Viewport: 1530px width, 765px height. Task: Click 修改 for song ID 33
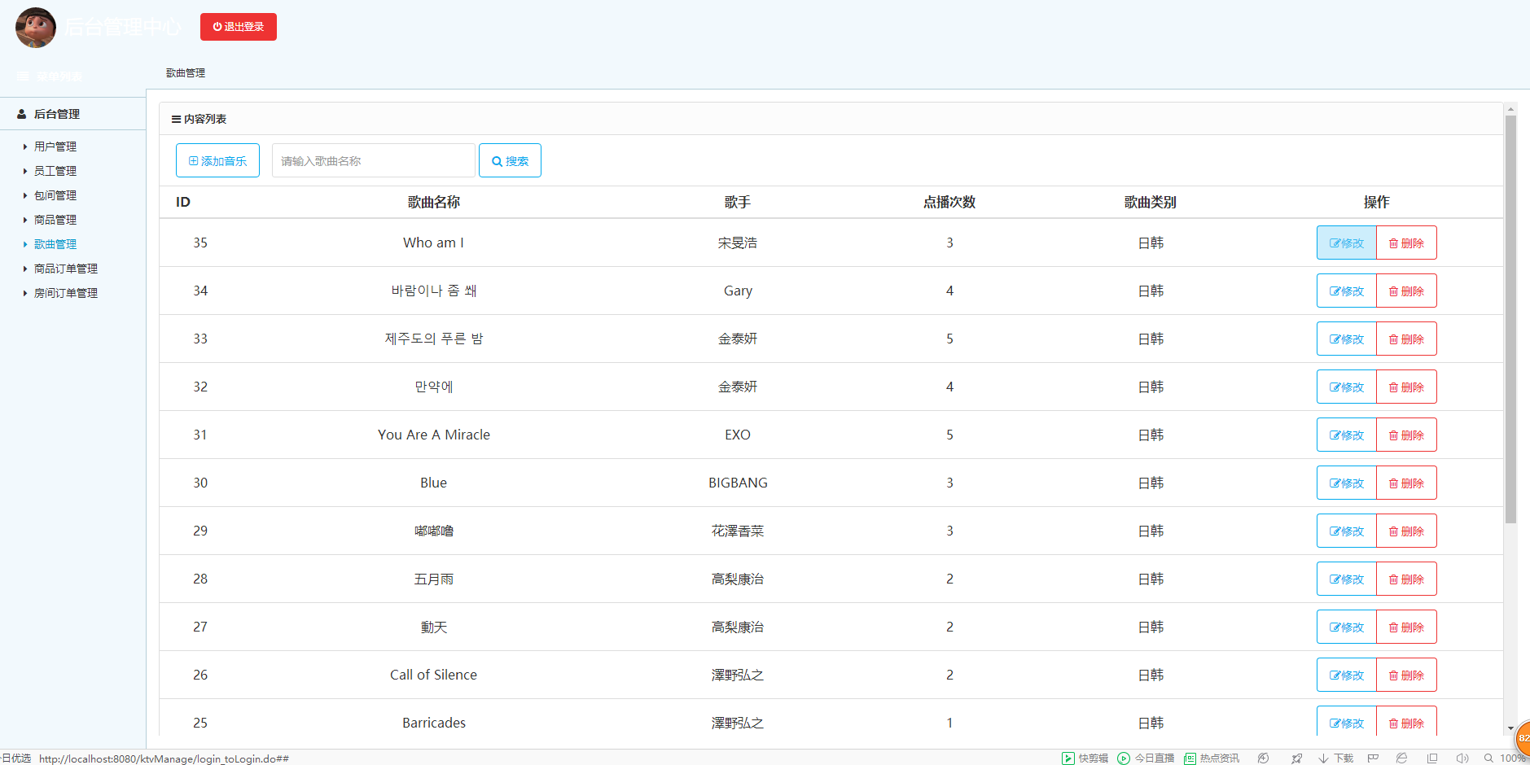(x=1347, y=339)
